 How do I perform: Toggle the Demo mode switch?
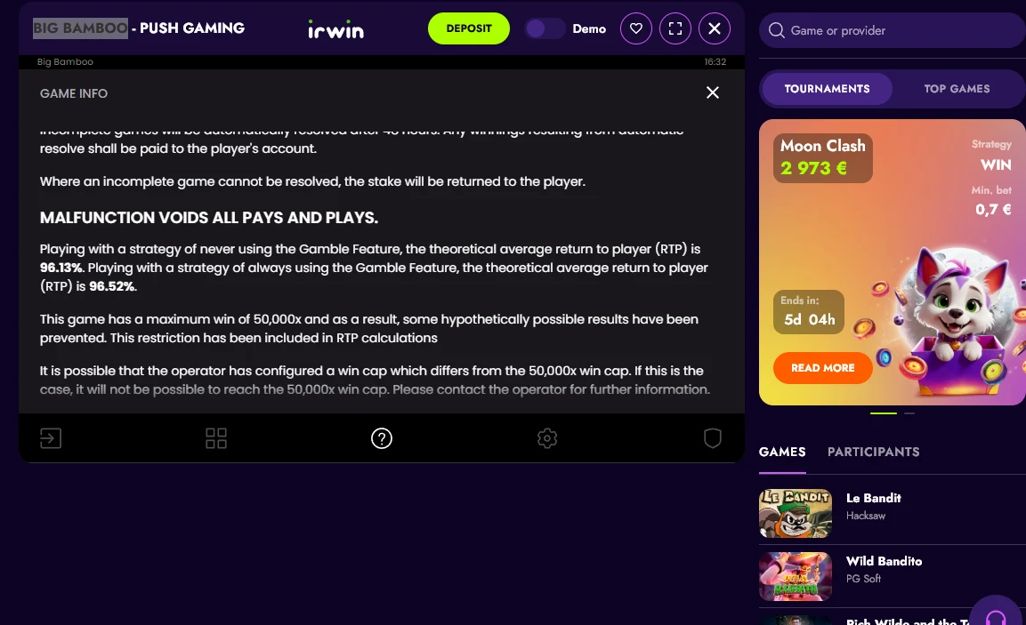pyautogui.click(x=545, y=28)
